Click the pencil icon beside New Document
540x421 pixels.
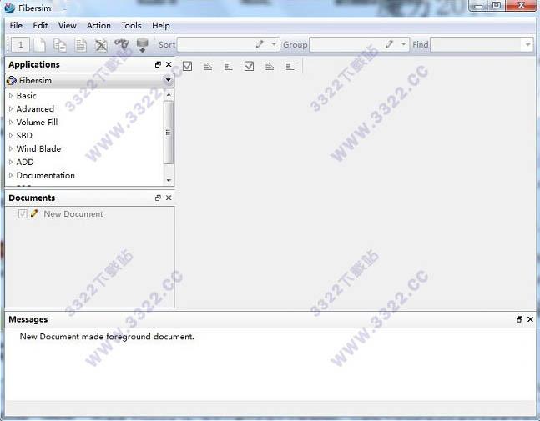pos(34,213)
